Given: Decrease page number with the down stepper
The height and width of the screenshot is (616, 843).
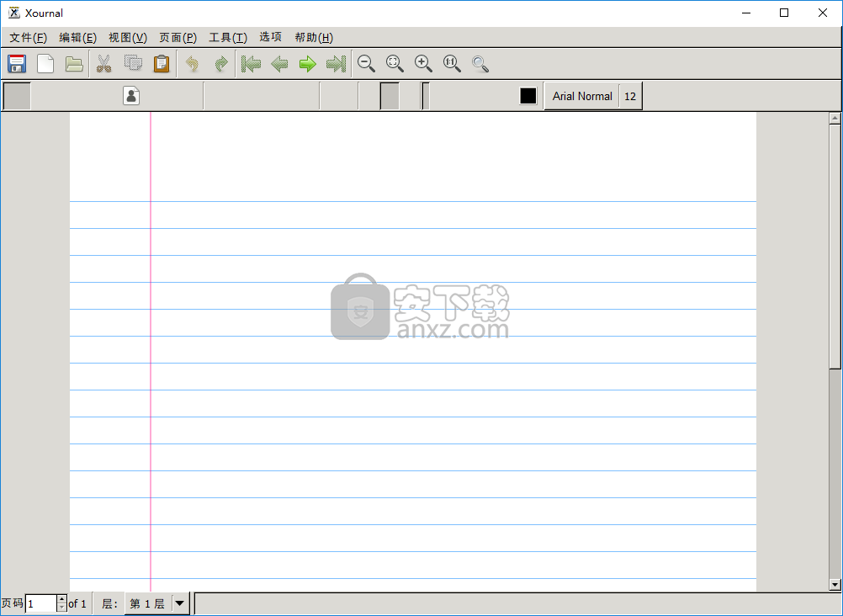Looking at the screenshot, I should [61, 608].
